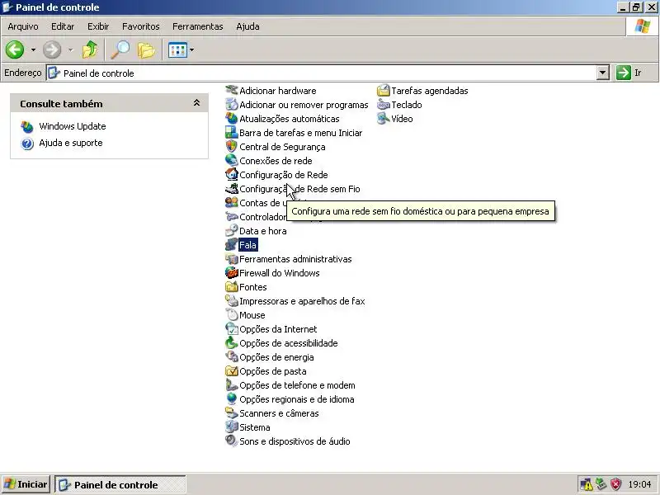This screenshot has width=660, height=495.
Task: Click the Painel de controle taskbar button
Action: [120, 484]
